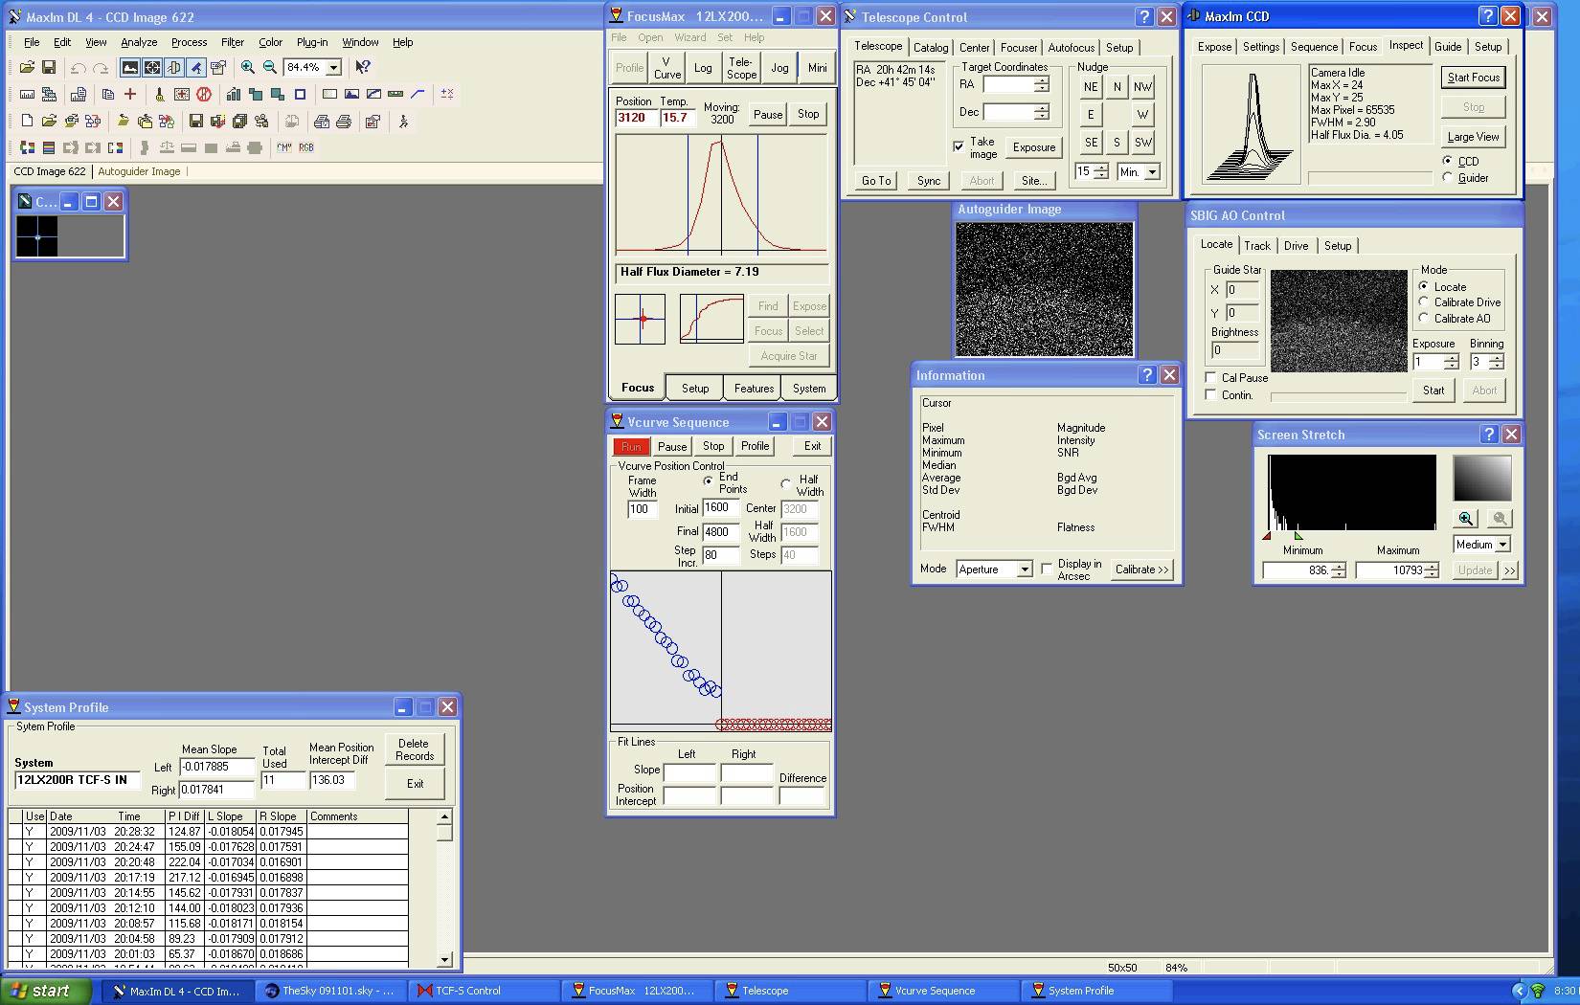The width and height of the screenshot is (1580, 1005).
Task: Click the RGB color toolbar icon
Action: coord(306,147)
